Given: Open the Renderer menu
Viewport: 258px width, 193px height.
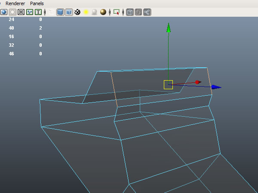Looking at the screenshot, I should point(14,3).
